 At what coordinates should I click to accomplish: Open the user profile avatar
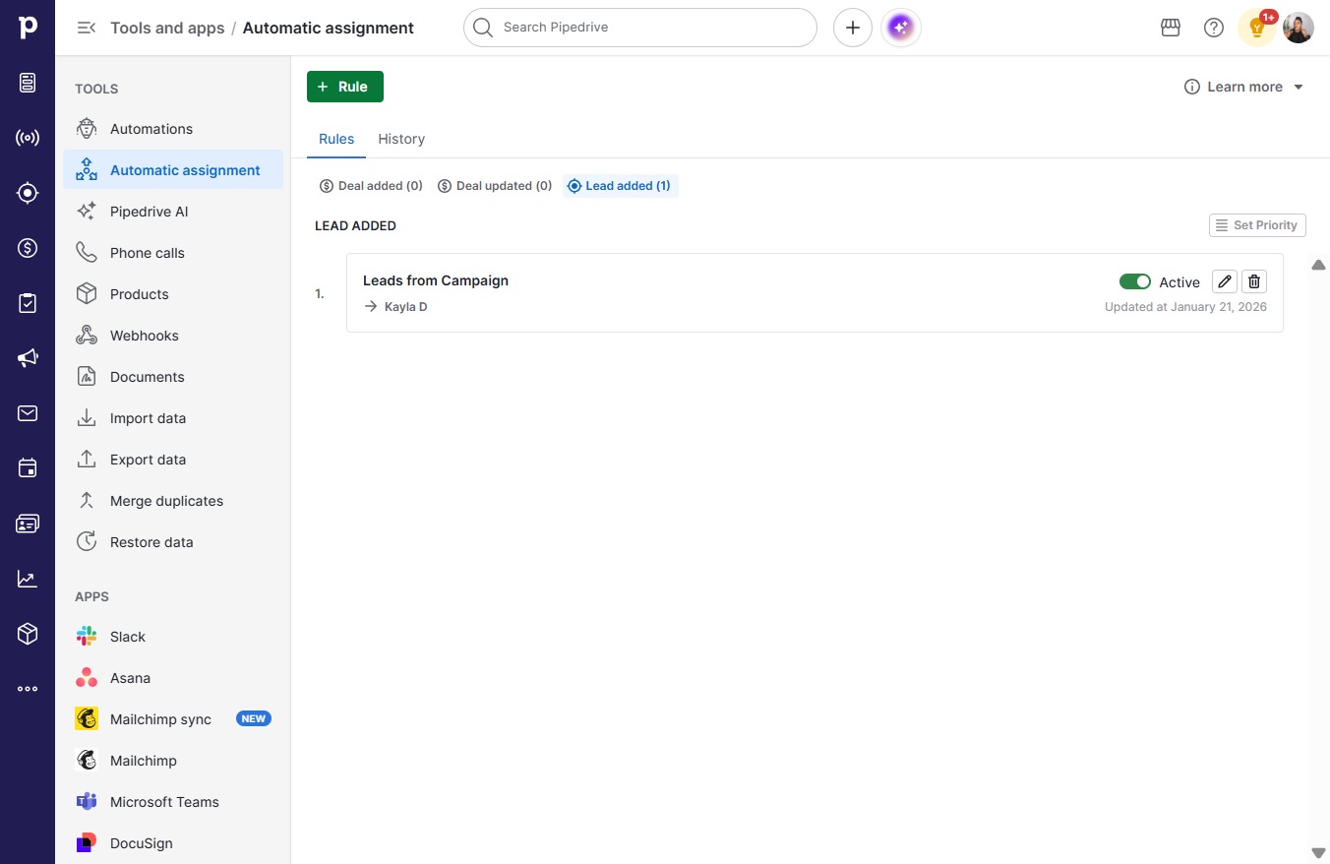click(1299, 28)
